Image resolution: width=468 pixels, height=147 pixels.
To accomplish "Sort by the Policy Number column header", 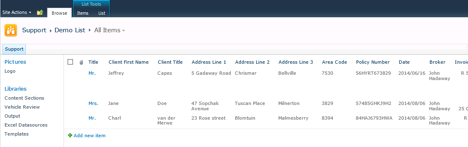I will tap(373, 62).
